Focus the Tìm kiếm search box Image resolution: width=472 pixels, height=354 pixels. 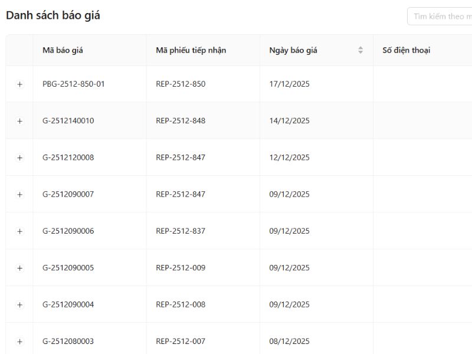coord(440,17)
